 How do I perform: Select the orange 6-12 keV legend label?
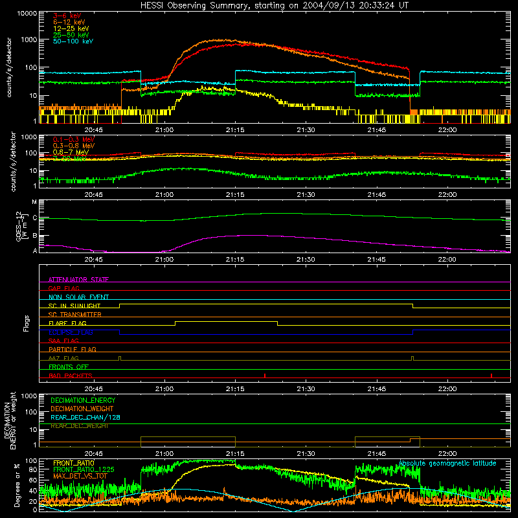pyautogui.click(x=69, y=22)
